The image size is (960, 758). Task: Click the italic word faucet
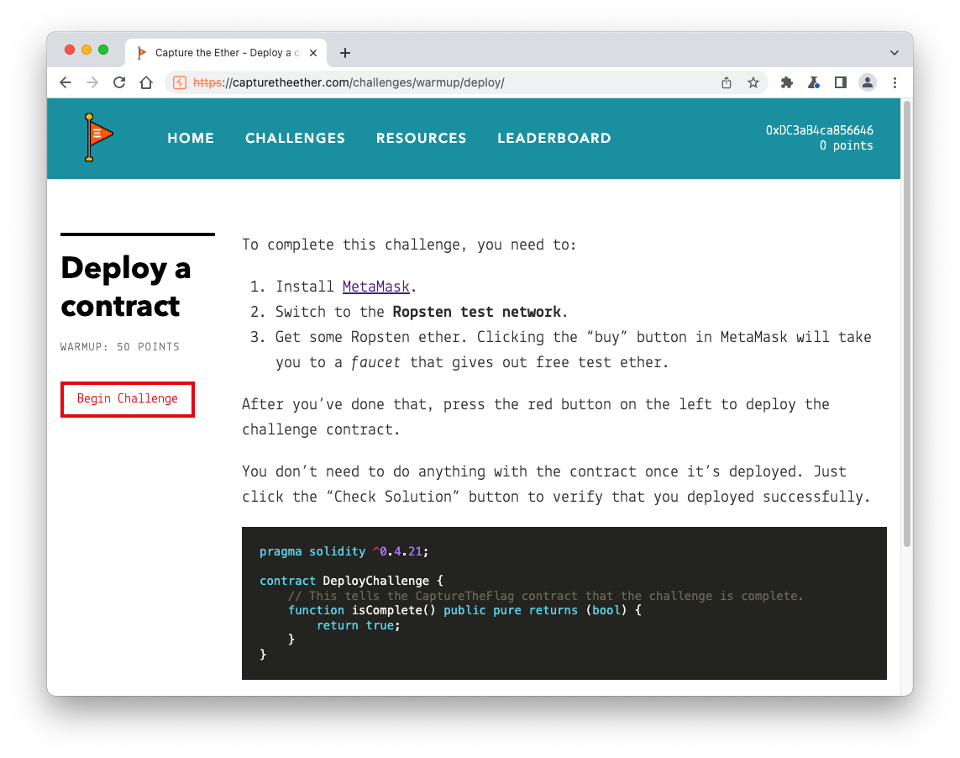(375, 362)
